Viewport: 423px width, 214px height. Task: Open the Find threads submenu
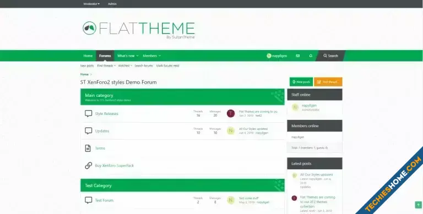point(106,66)
